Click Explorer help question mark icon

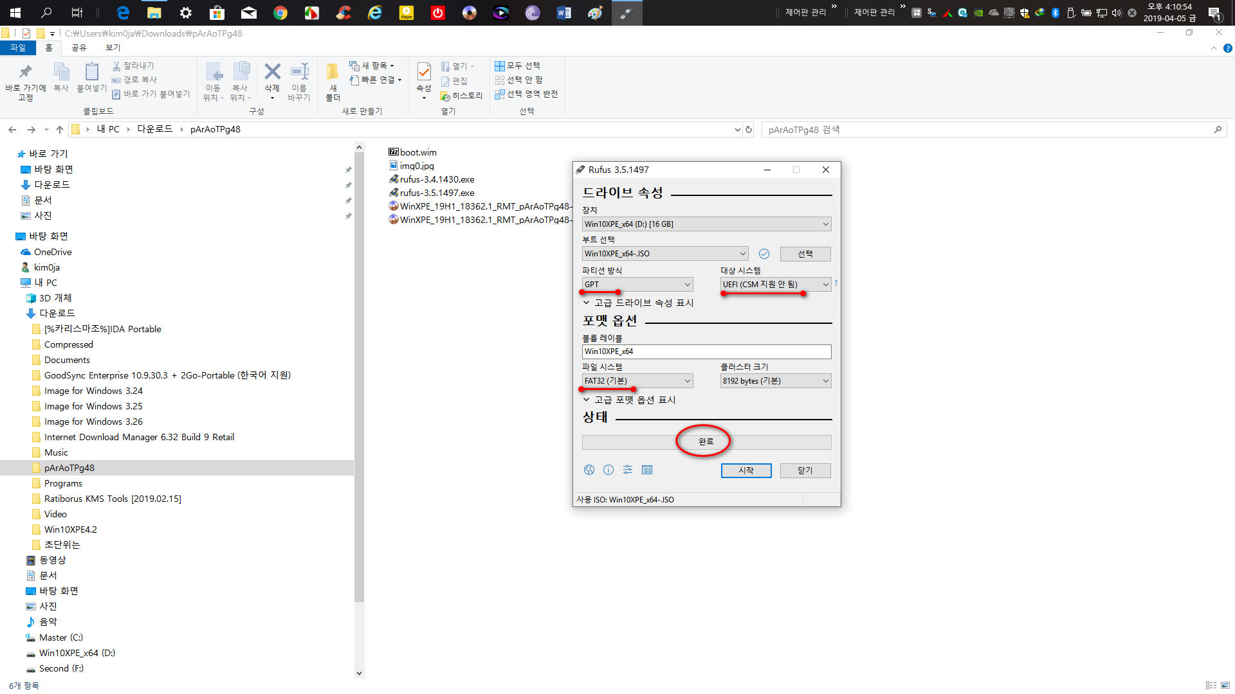click(1227, 48)
